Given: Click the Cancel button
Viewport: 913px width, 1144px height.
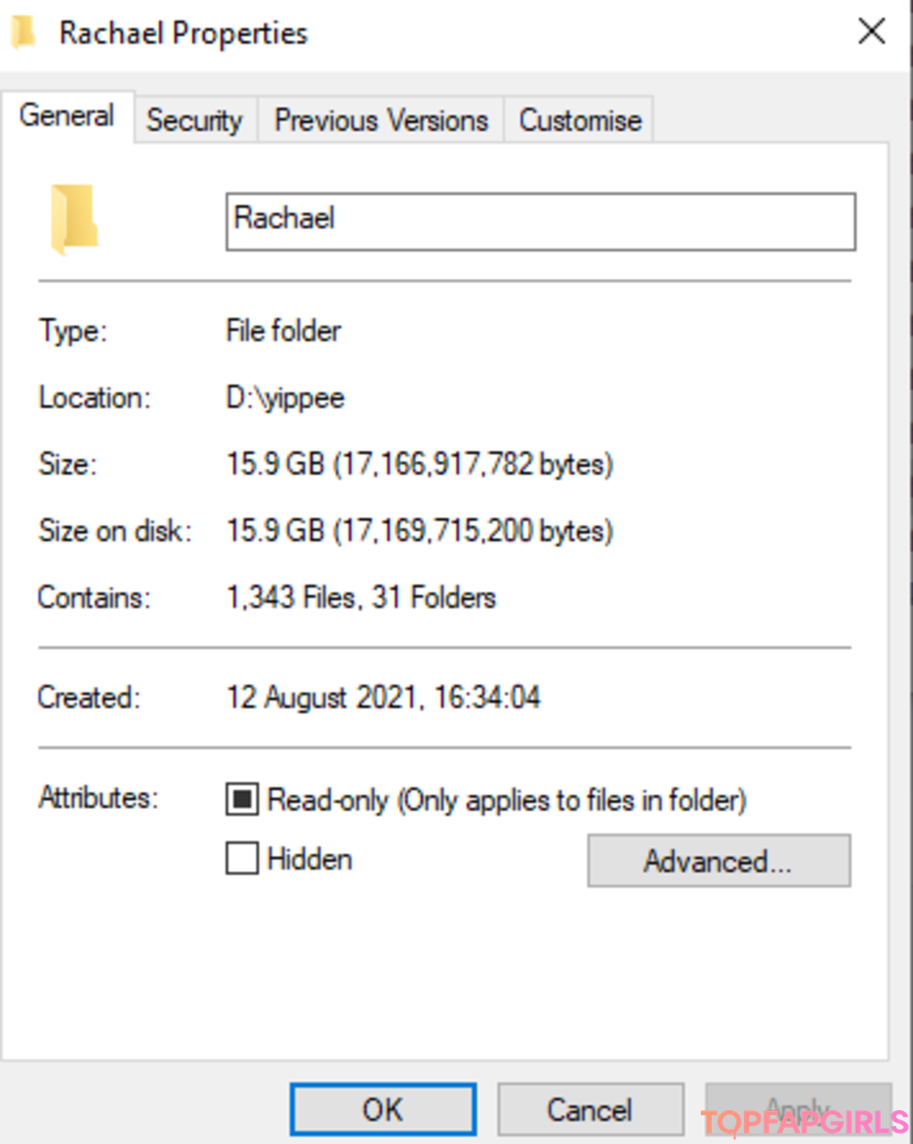Looking at the screenshot, I should [x=590, y=1109].
